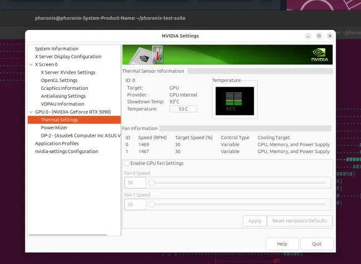The height and width of the screenshot is (264, 361).
Task: Select OpenGL Settings entry
Action: tap(59, 80)
